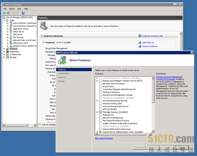Open the Help menu
The height and width of the screenshot is (156, 197).
[x=26, y=9]
